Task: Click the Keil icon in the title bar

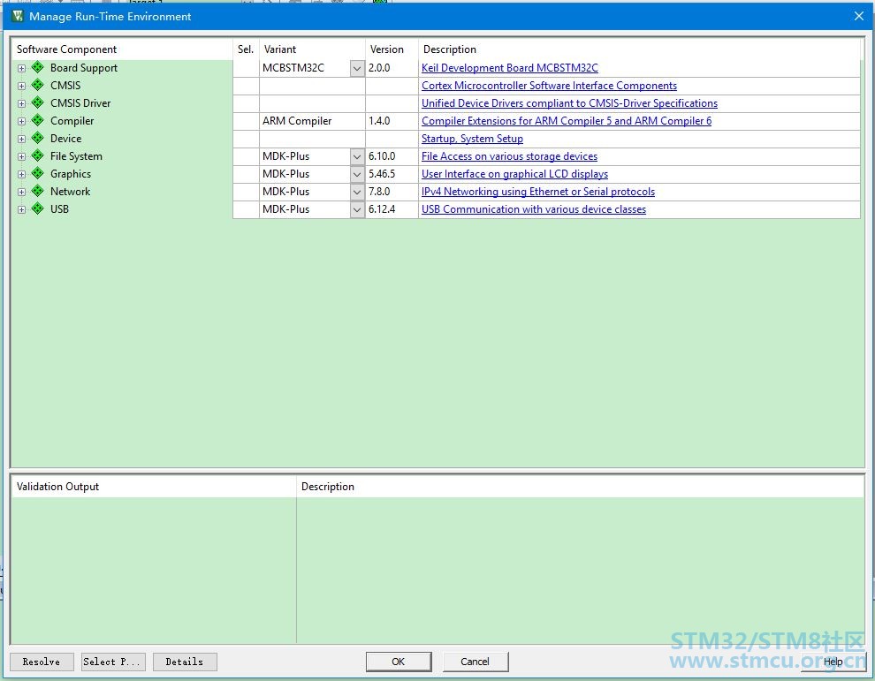Action: (18, 16)
